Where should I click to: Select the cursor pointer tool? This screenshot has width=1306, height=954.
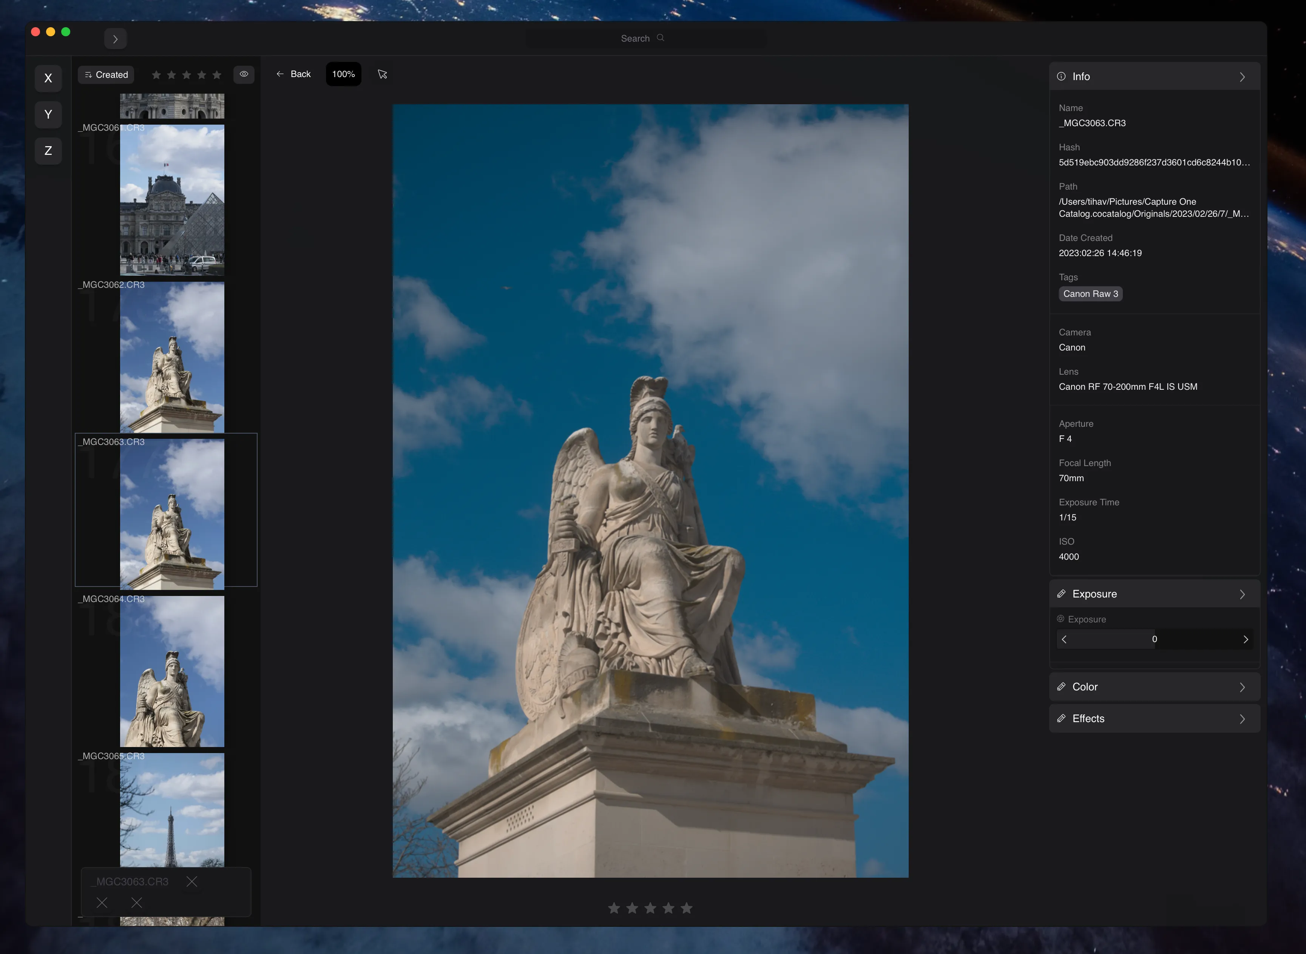(x=382, y=74)
